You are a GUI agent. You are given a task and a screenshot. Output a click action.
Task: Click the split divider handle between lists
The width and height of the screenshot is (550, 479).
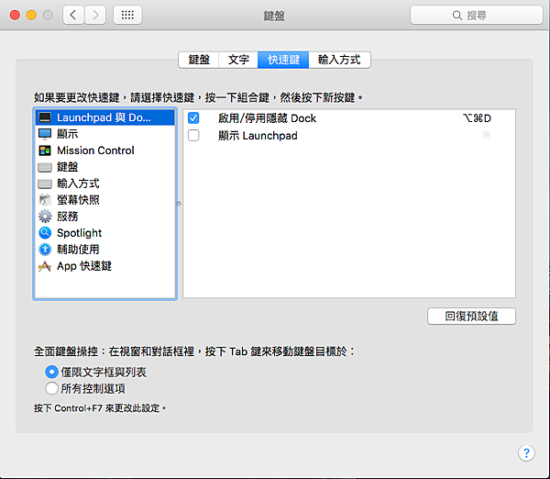[179, 204]
